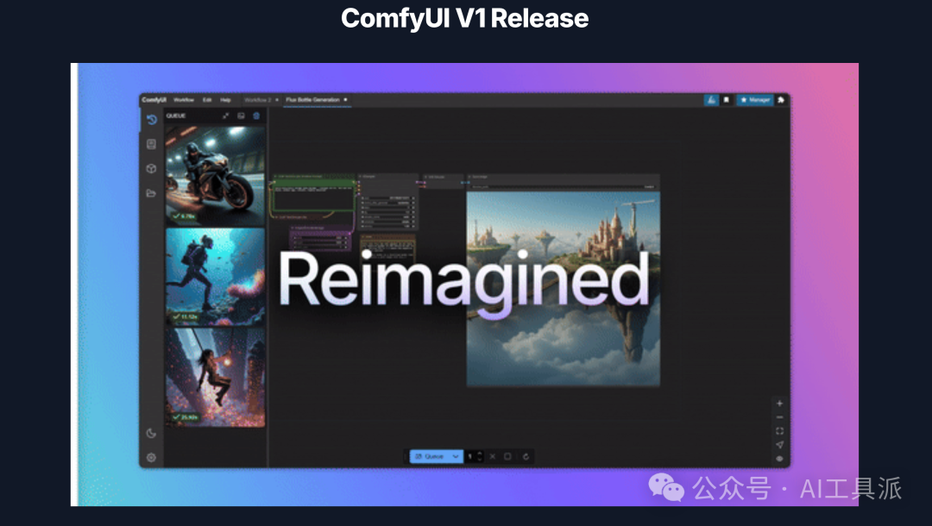Zoom out with minus icon
This screenshot has width=932, height=526.
pos(780,417)
